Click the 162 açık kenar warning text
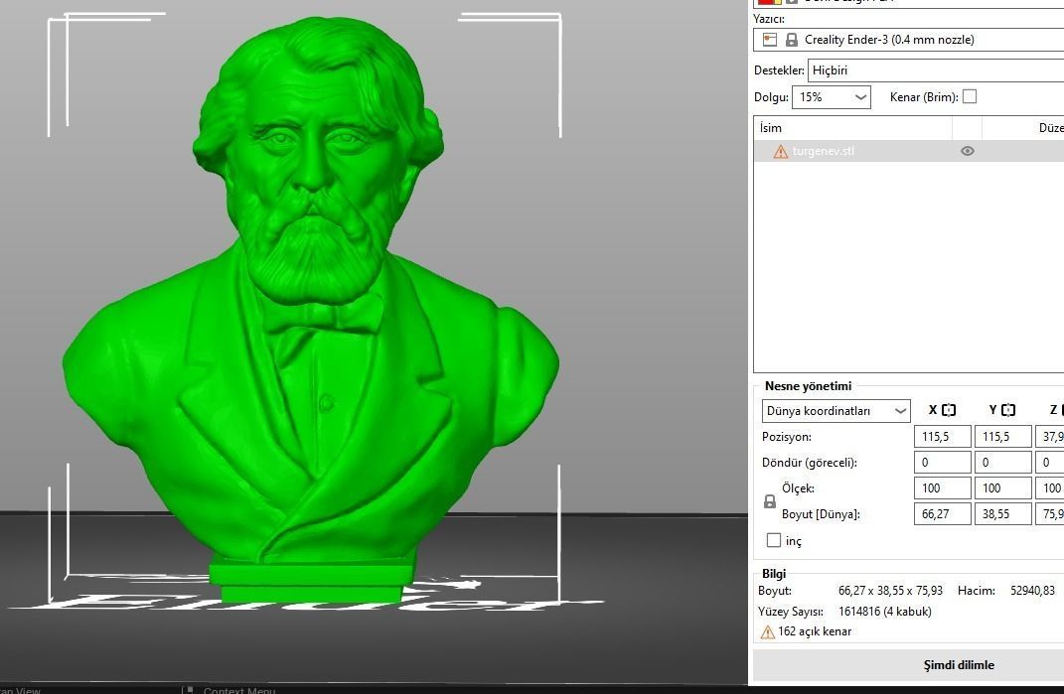This screenshot has width=1064, height=694. pyautogui.click(x=815, y=630)
